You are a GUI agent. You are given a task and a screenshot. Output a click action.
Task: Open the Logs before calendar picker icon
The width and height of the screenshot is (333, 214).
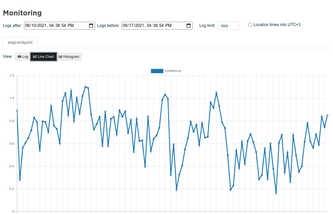pos(188,25)
